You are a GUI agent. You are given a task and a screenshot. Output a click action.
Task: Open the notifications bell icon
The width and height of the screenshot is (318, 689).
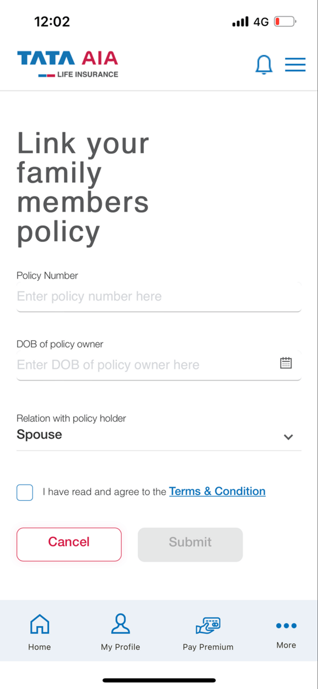[264, 64]
